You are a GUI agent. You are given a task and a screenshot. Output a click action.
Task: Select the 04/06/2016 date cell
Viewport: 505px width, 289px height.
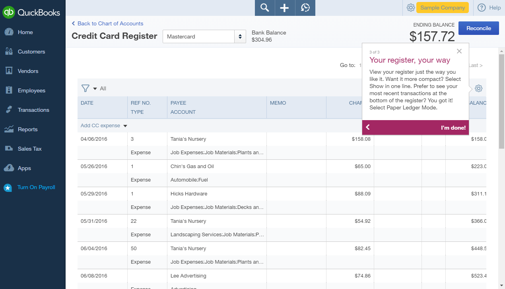pos(103,139)
